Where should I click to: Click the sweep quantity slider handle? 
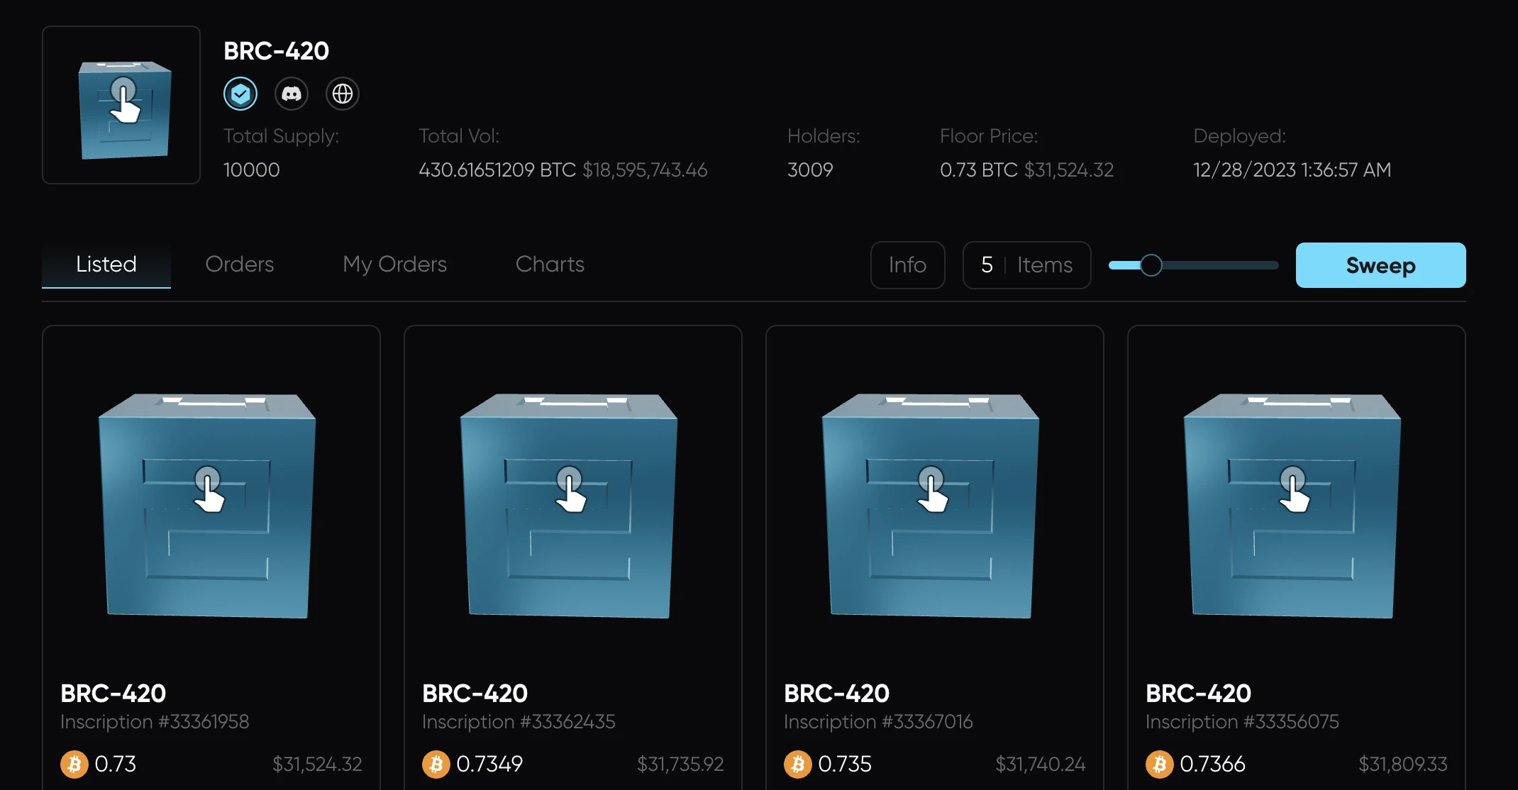[1151, 265]
